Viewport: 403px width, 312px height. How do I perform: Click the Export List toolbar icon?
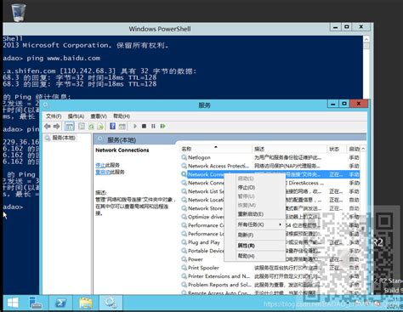(100, 126)
